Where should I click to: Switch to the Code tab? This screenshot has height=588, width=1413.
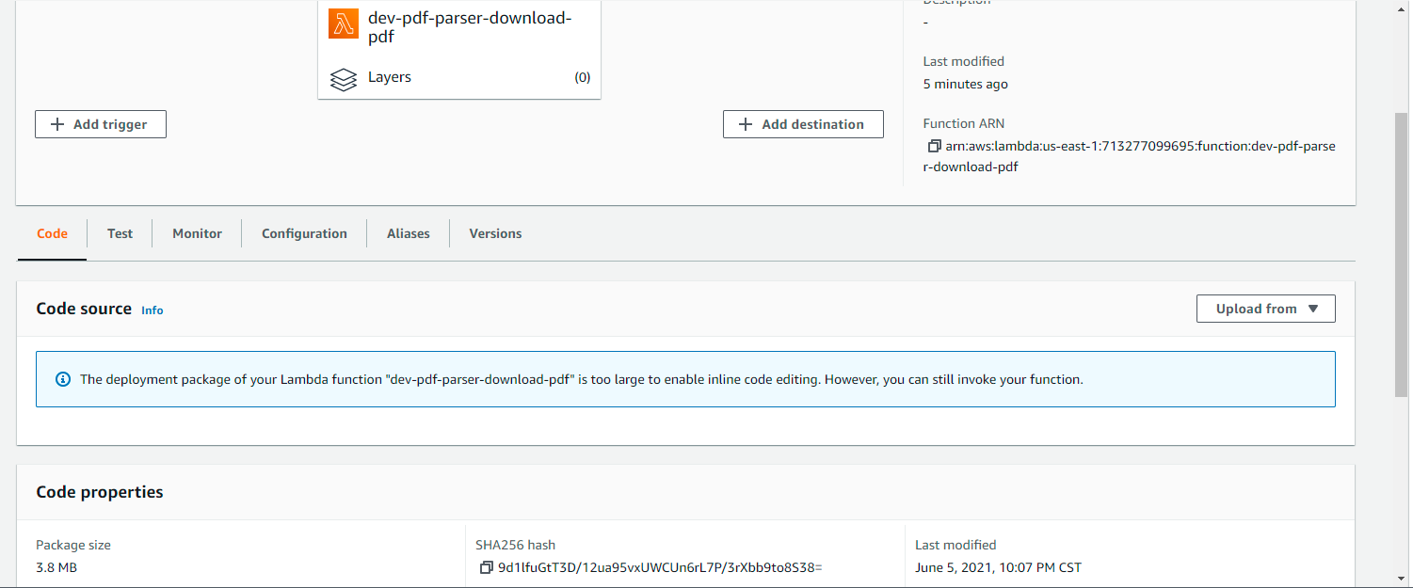(52, 233)
